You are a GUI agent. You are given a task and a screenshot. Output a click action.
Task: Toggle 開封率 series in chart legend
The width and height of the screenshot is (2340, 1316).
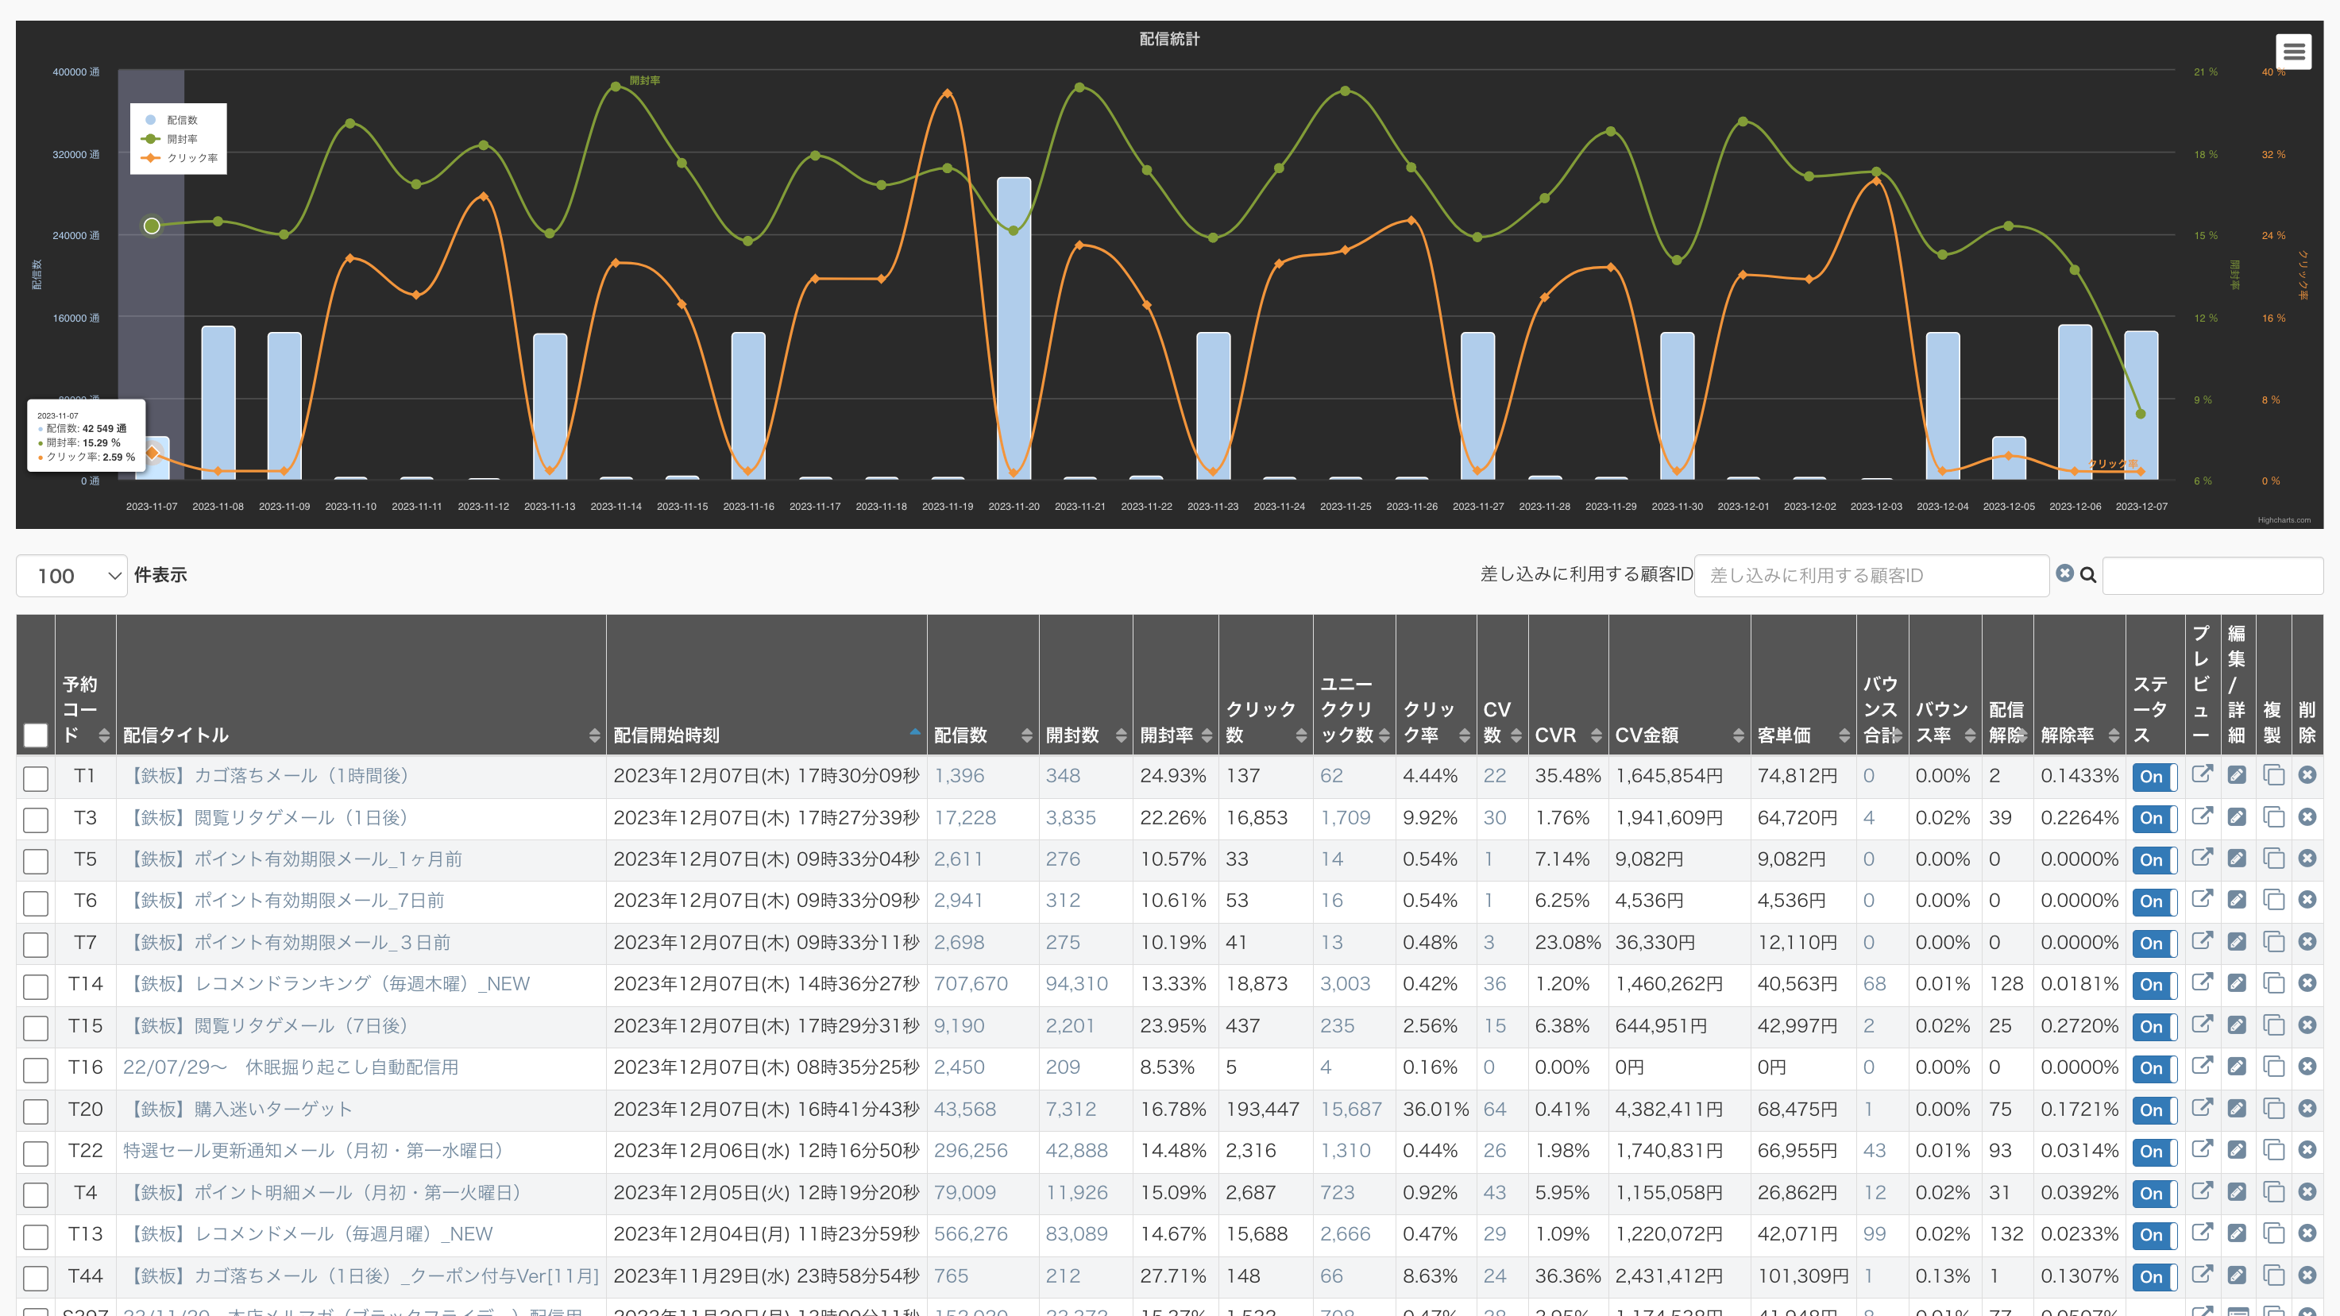pos(170,139)
